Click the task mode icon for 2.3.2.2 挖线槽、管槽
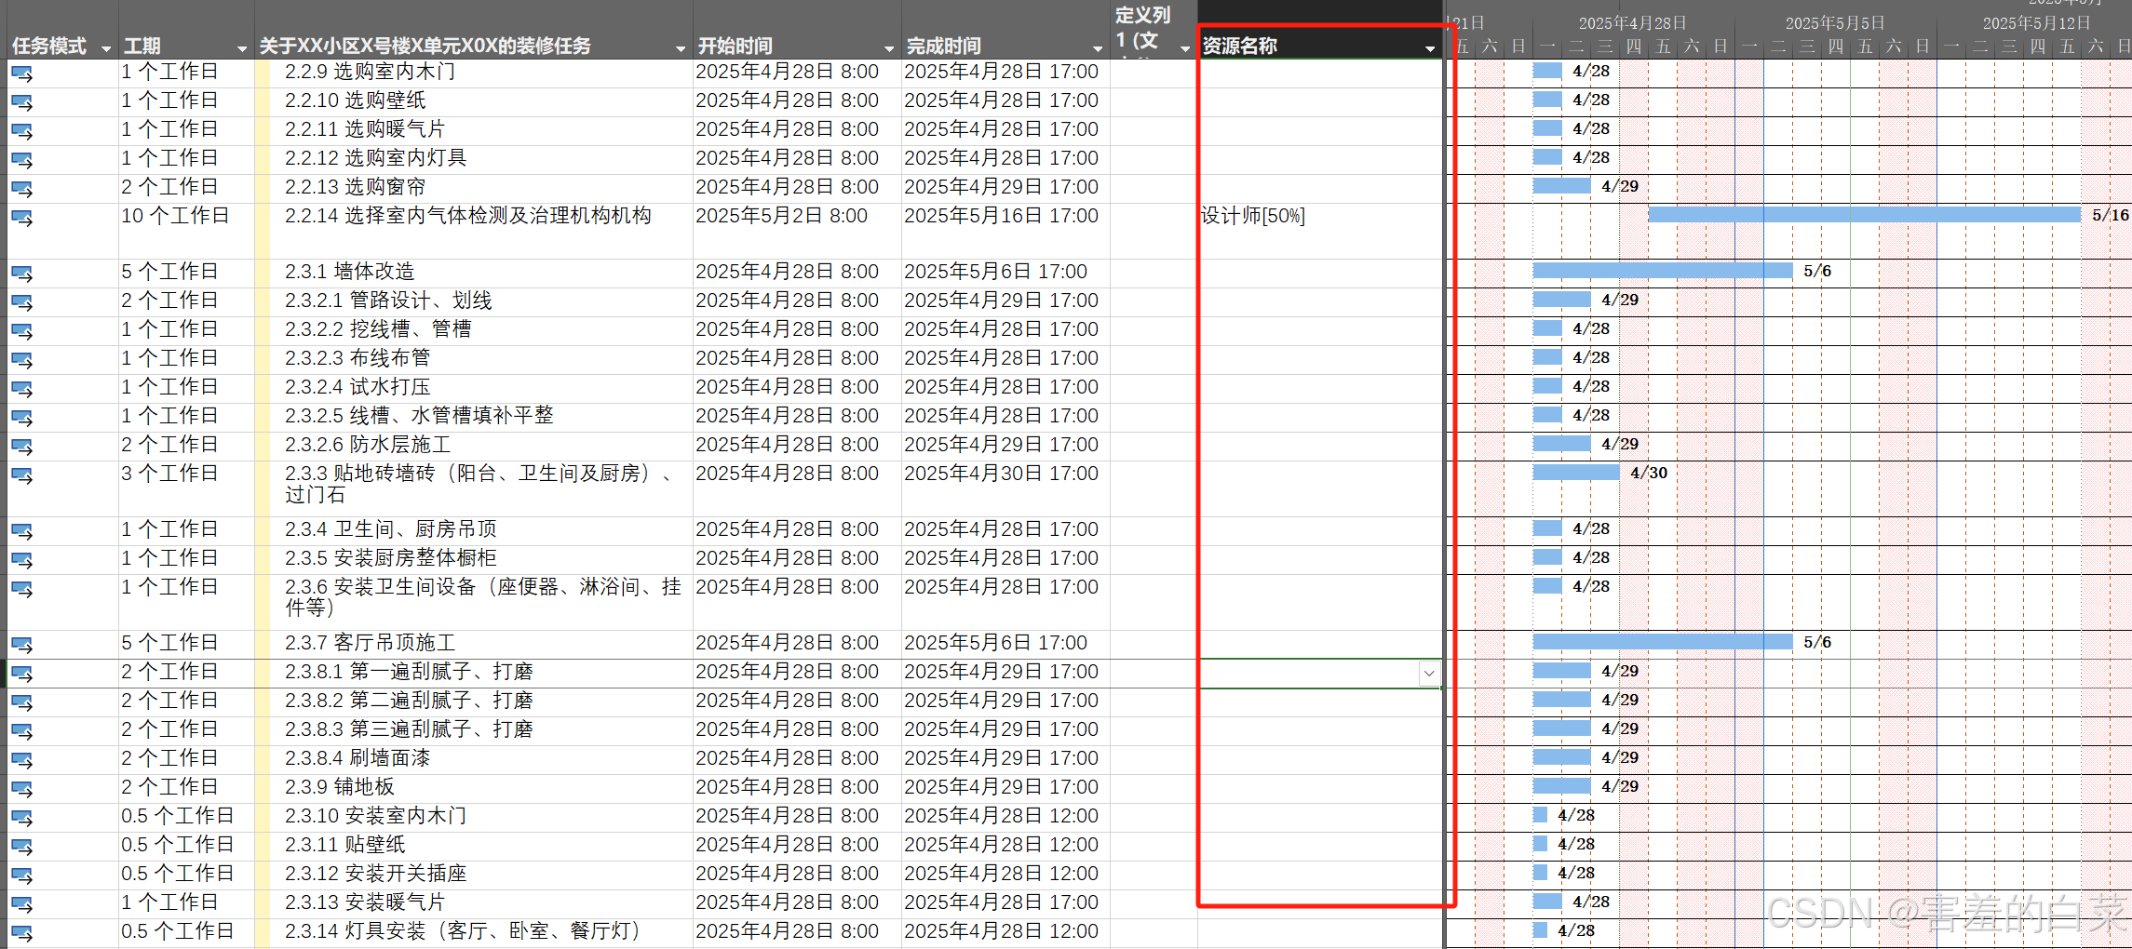The image size is (2132, 949). [x=22, y=330]
